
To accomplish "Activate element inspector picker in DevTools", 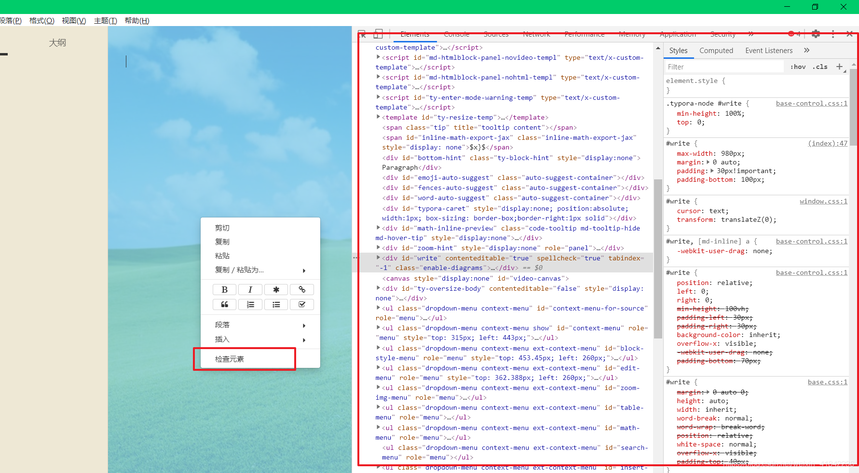I will [362, 34].
